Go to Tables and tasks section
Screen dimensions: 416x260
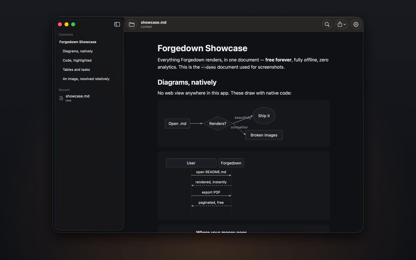(x=76, y=70)
